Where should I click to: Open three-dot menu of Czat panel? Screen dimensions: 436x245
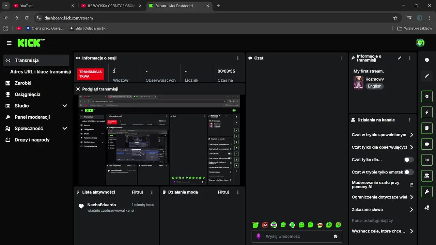point(341,58)
